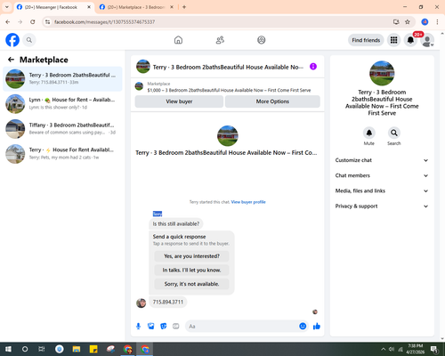Expand Customize chat section

point(382,160)
